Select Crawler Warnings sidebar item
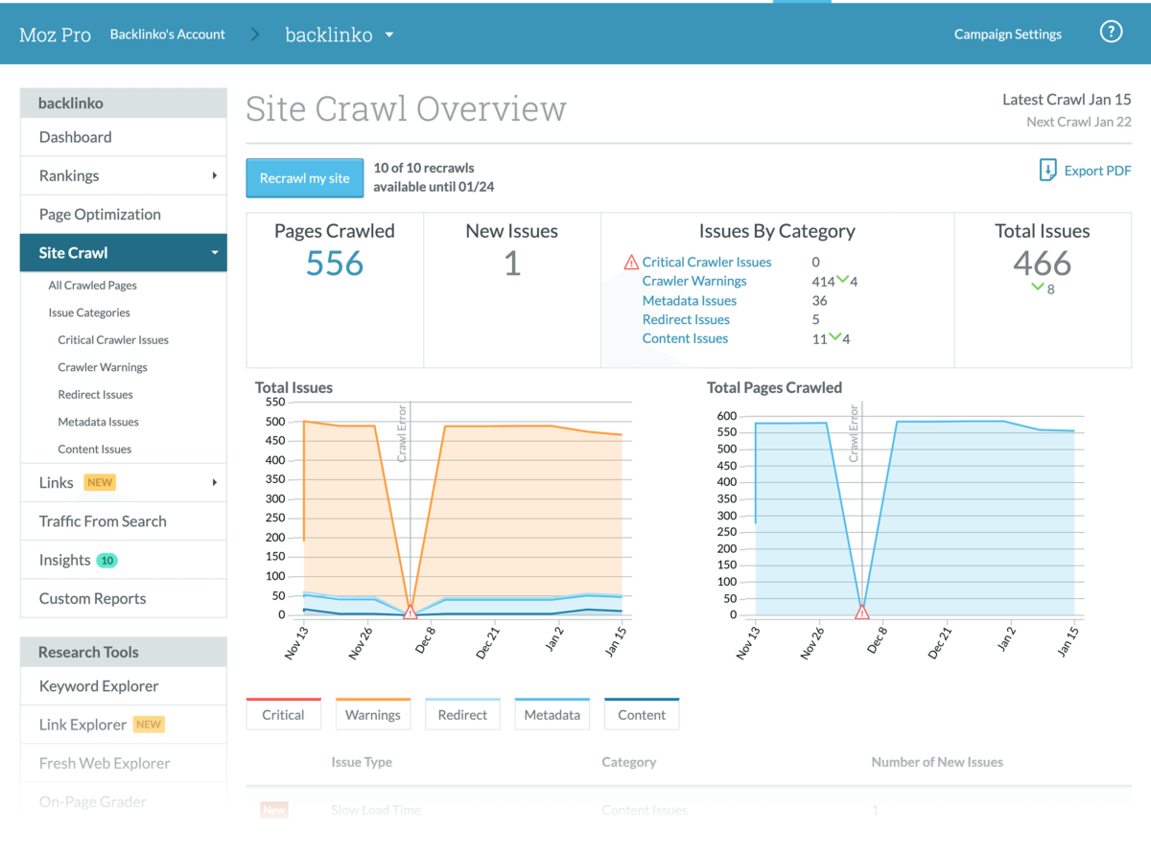 pos(103,367)
